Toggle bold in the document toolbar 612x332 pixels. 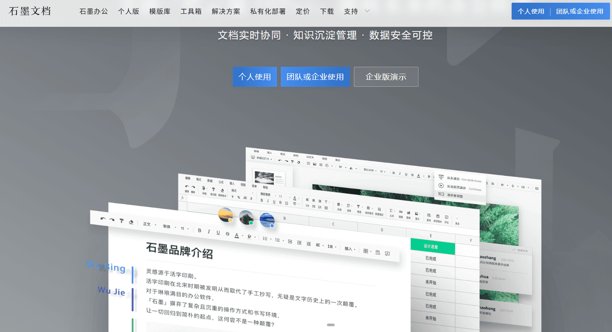[x=200, y=230]
